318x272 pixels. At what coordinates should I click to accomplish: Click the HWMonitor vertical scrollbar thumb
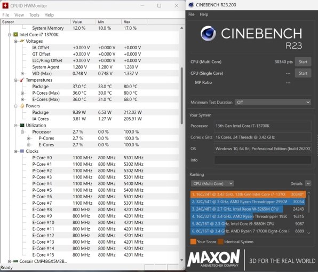[182, 96]
